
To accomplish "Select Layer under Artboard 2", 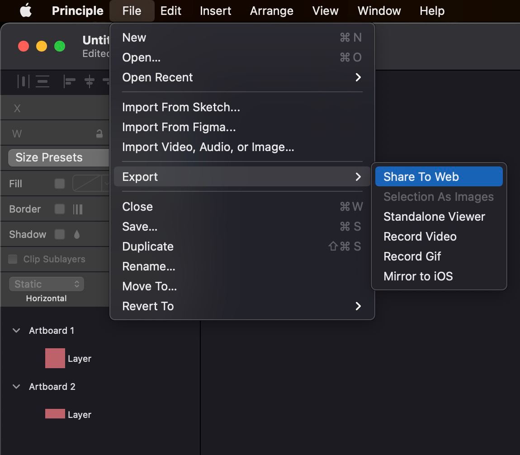I will point(79,415).
